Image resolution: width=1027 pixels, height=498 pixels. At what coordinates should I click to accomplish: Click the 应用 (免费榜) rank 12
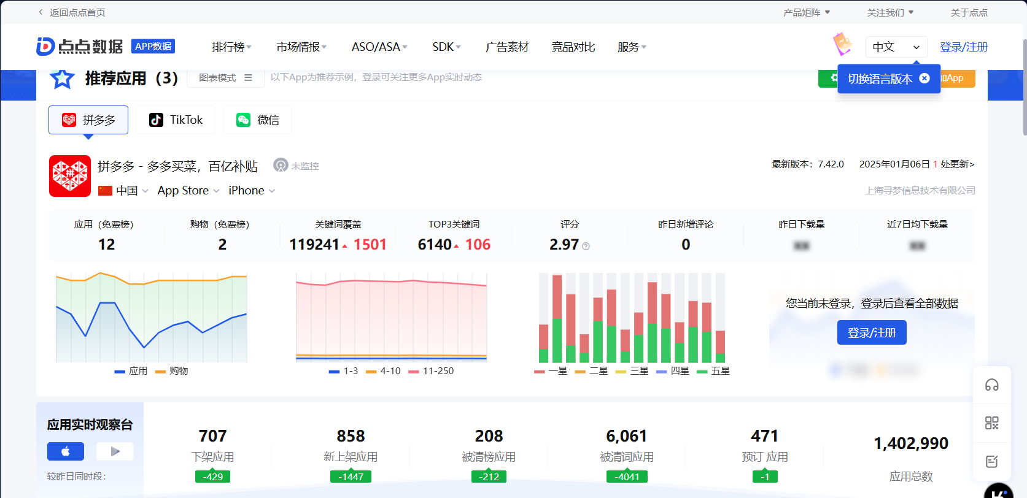(106, 245)
